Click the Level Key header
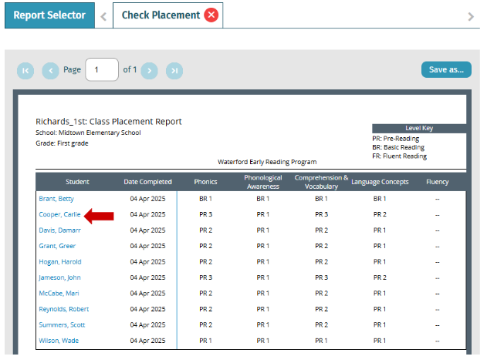 tap(419, 128)
